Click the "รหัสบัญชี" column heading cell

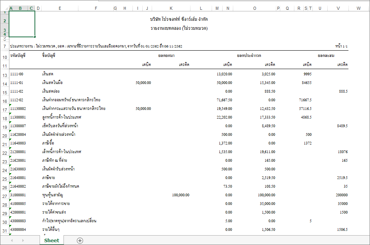click(18, 56)
